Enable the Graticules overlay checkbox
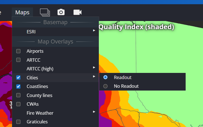203x127 pixels. tap(18, 122)
